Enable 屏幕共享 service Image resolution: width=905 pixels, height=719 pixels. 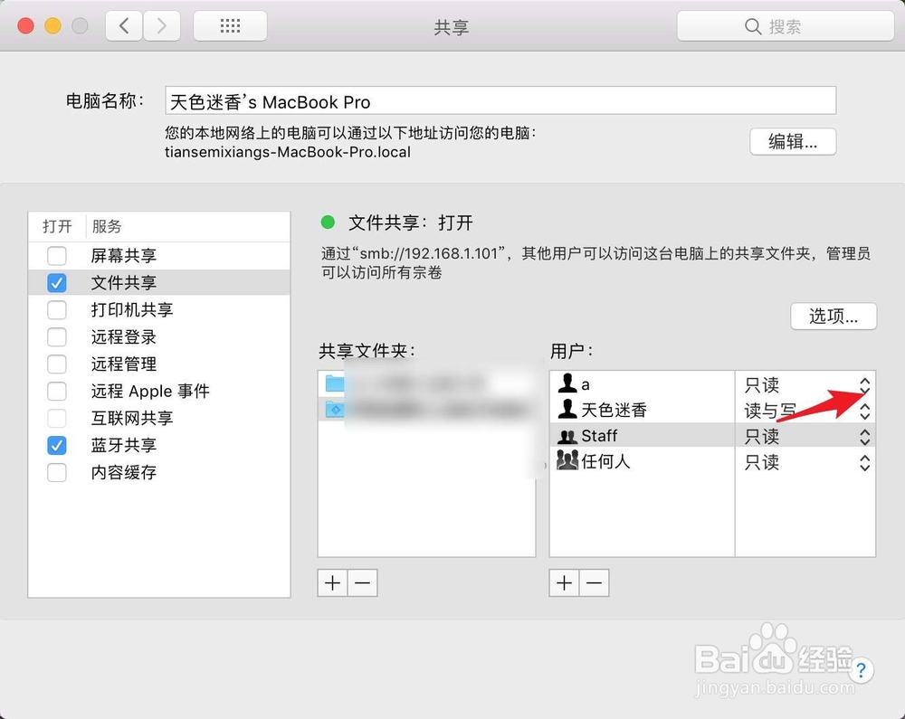coord(56,256)
